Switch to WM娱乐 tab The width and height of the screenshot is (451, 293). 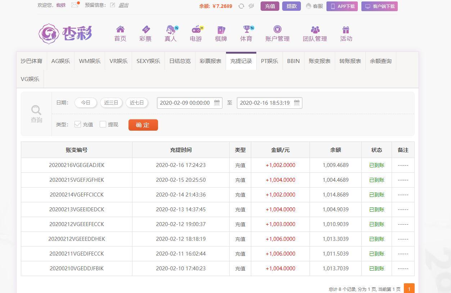point(90,61)
